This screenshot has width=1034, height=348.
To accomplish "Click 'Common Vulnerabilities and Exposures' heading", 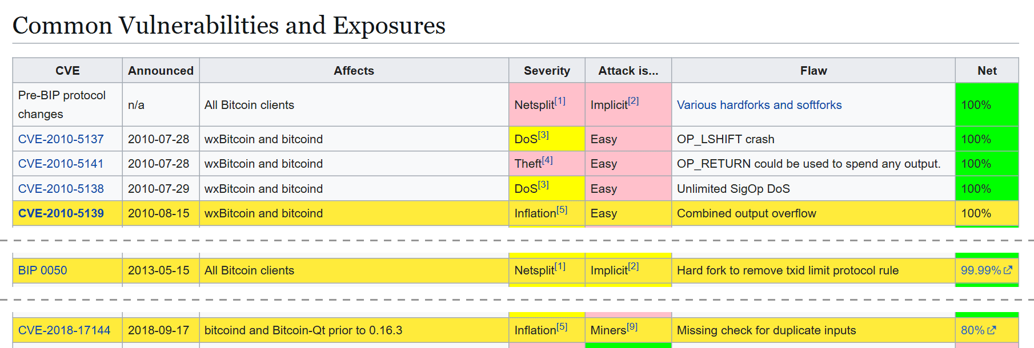I will pyautogui.click(x=229, y=26).
